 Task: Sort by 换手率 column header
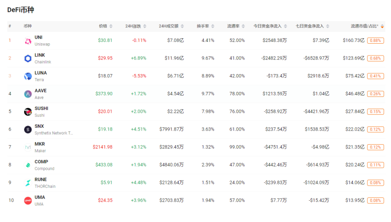(206, 26)
